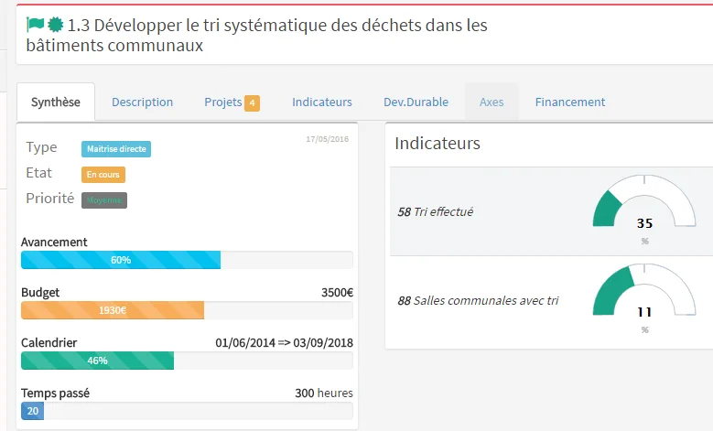Select the Synthèse tab
This screenshot has width=713, height=431.
click(x=56, y=102)
